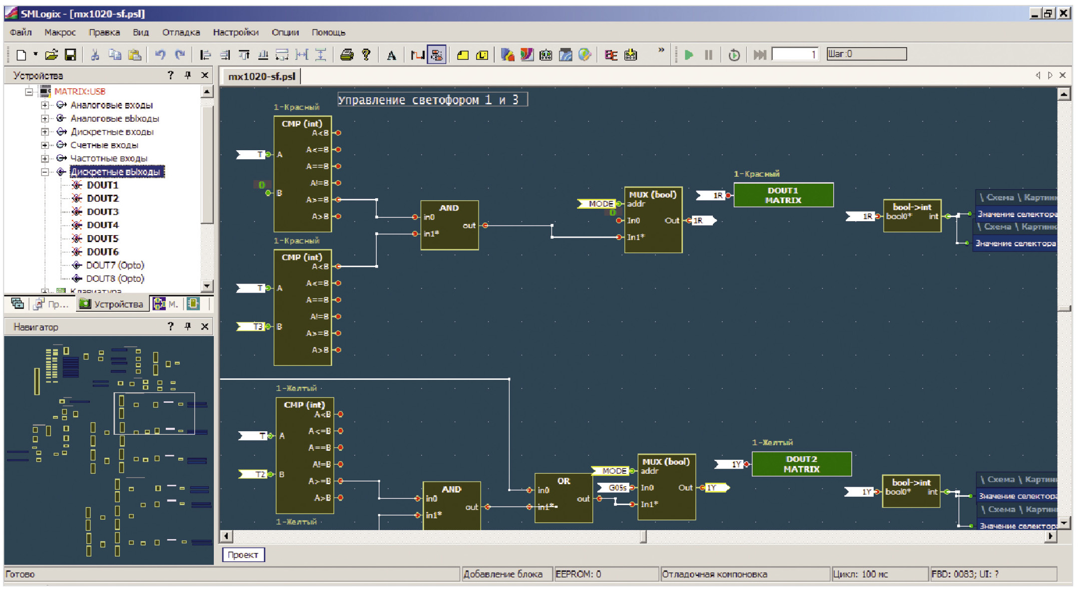Collapse the Дискретные выходы tree node
Screen dimensions: 1078x589
[x=45, y=172]
